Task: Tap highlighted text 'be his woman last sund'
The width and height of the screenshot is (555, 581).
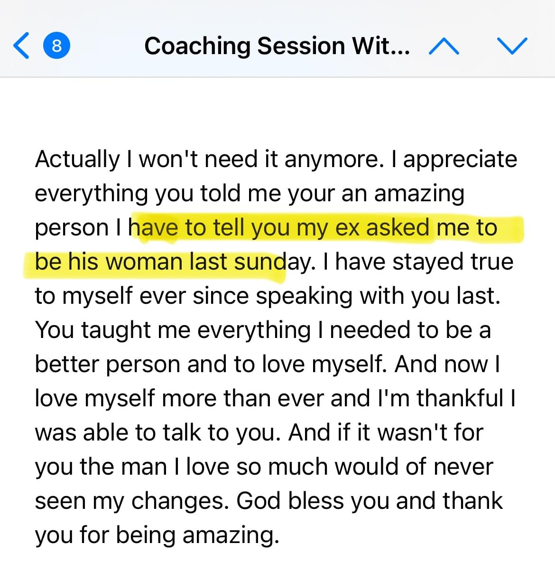Action: (x=160, y=262)
